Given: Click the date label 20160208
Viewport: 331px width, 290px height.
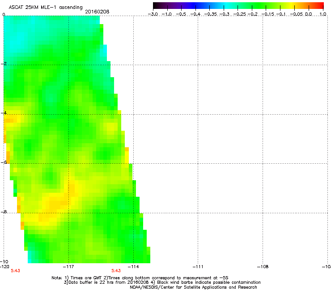Looking at the screenshot, I should pos(97,12).
